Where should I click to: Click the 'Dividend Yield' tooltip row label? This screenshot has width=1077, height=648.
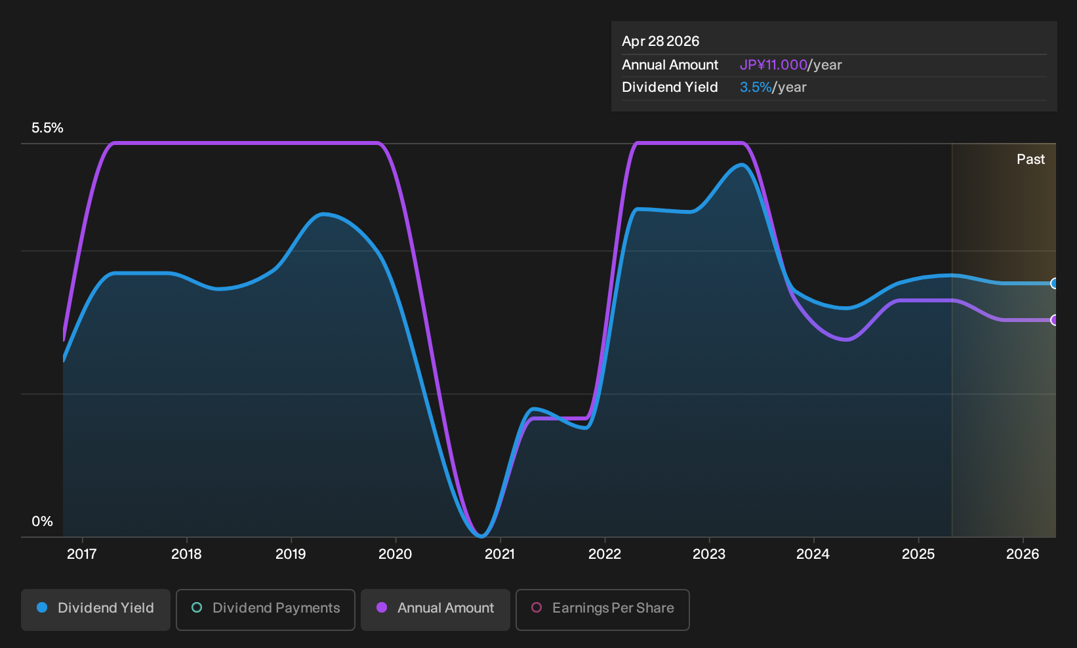point(670,87)
